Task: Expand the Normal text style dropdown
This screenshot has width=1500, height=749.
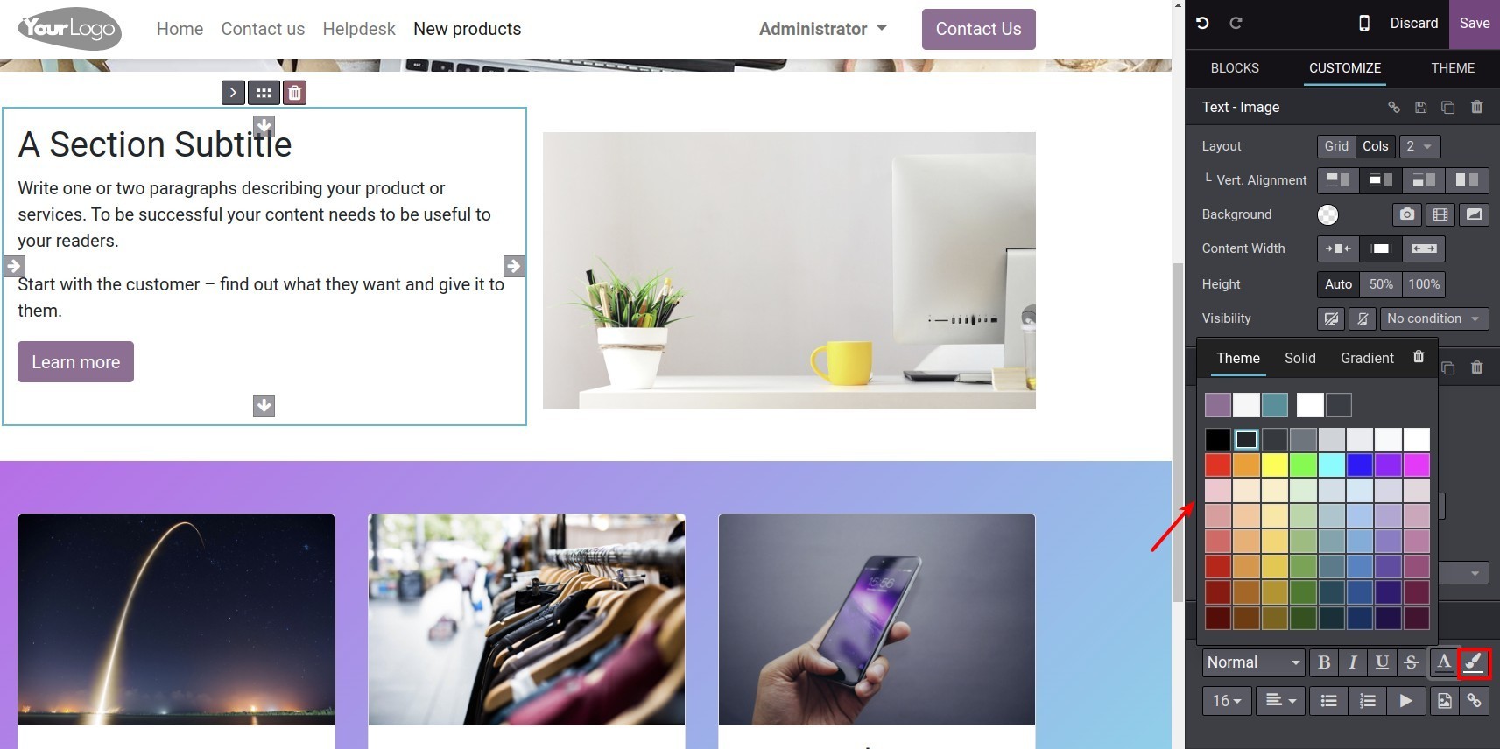Action: (x=1253, y=662)
